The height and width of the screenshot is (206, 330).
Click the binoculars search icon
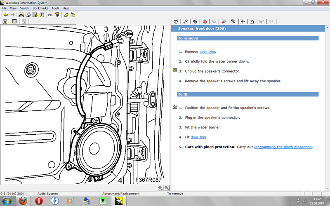click(41, 15)
